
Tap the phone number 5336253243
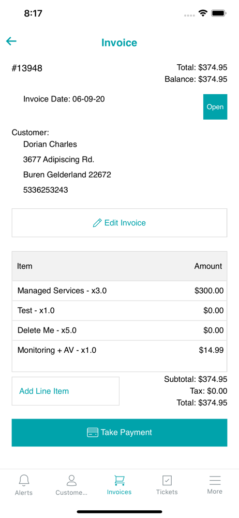pyautogui.click(x=46, y=190)
